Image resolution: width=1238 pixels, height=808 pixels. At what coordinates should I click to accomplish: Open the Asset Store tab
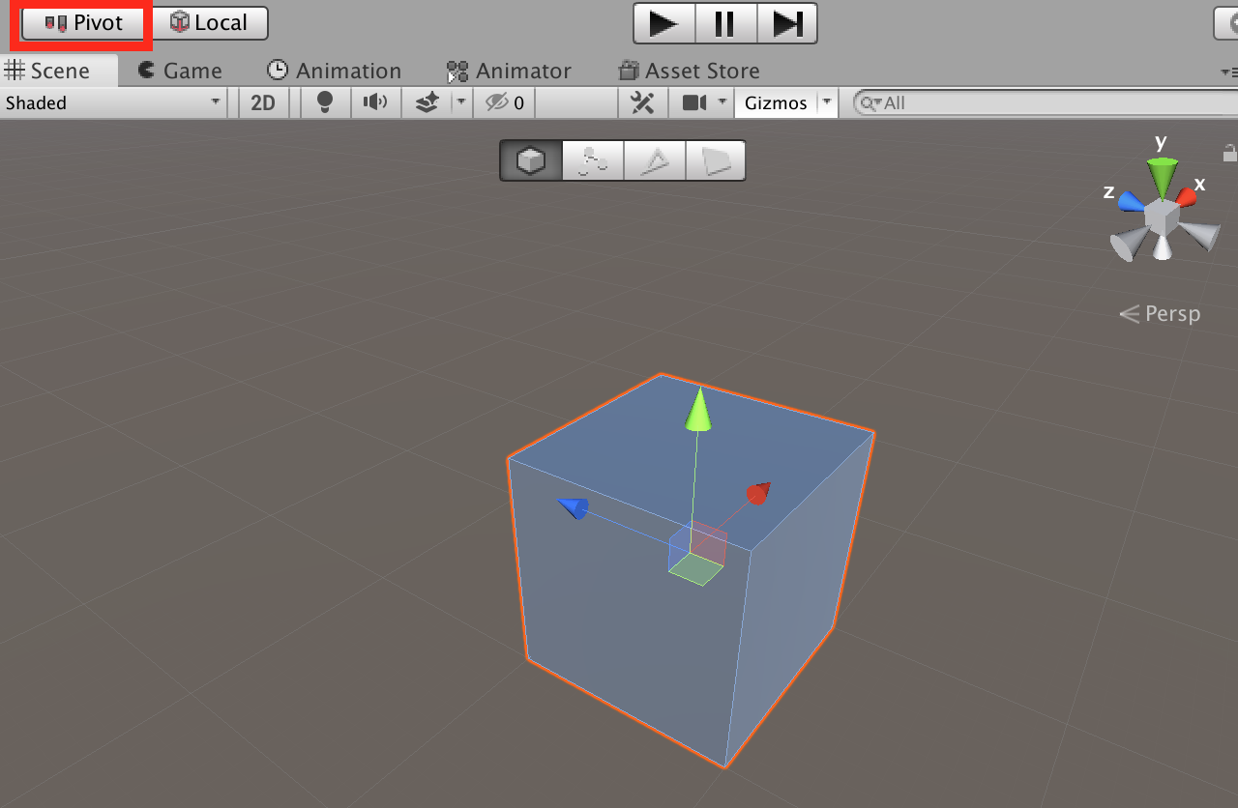pyautogui.click(x=689, y=71)
